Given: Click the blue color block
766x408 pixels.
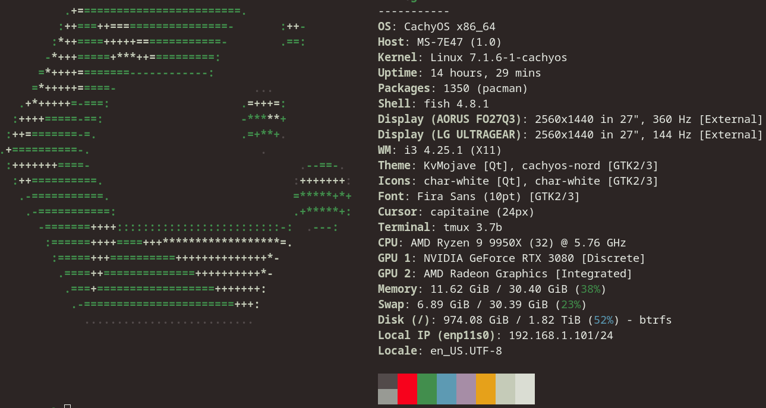Looking at the screenshot, I should click(446, 389).
